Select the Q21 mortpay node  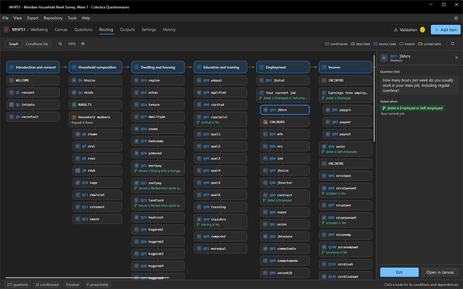tap(158, 168)
